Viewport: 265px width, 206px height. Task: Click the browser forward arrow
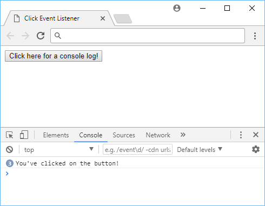[25, 36]
